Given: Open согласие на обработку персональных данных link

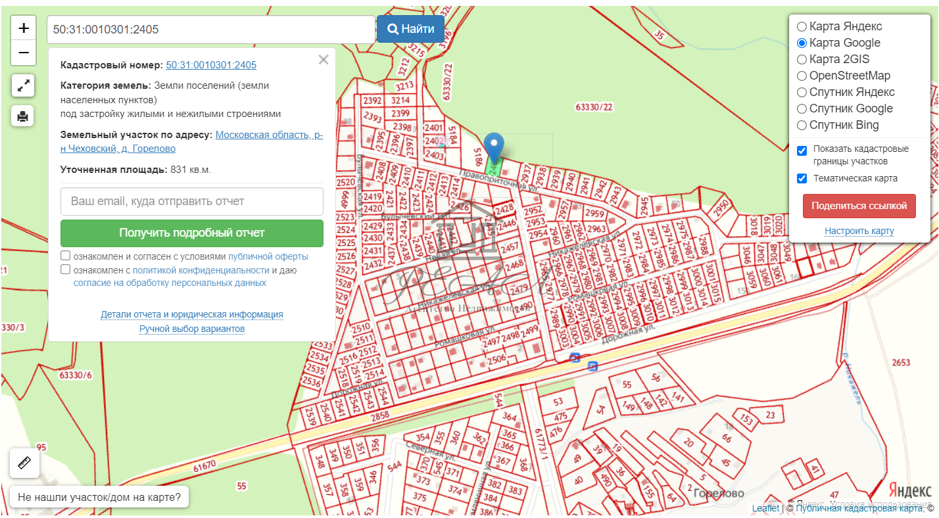Looking at the screenshot, I should coord(170,283).
